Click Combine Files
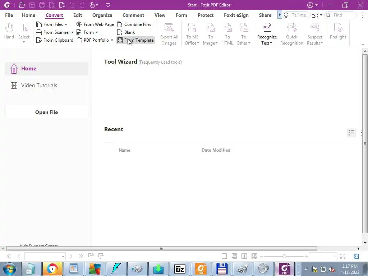 tap(134, 24)
